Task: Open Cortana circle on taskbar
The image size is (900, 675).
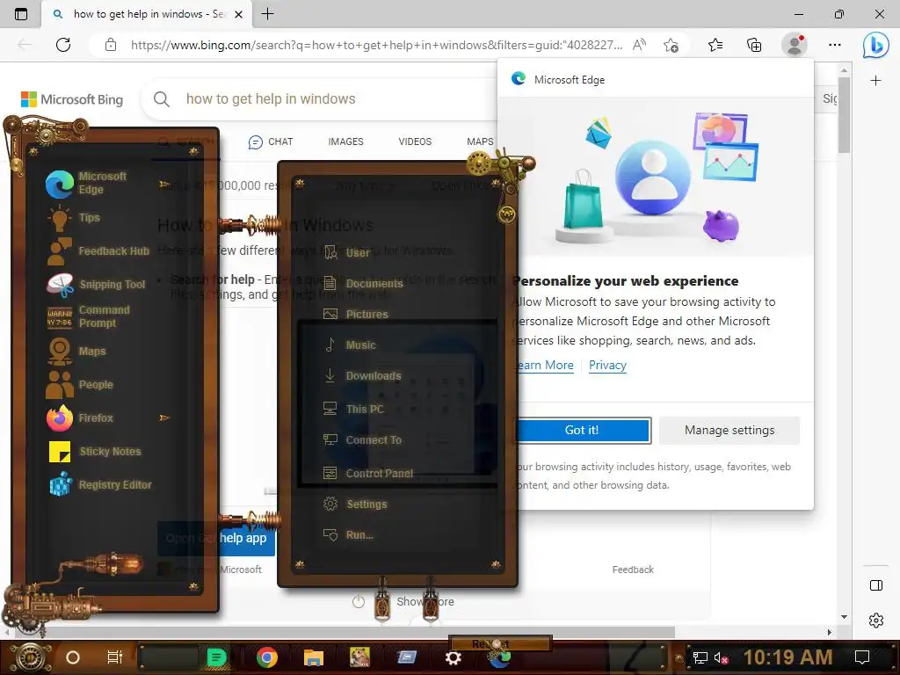Action: pyautogui.click(x=73, y=657)
